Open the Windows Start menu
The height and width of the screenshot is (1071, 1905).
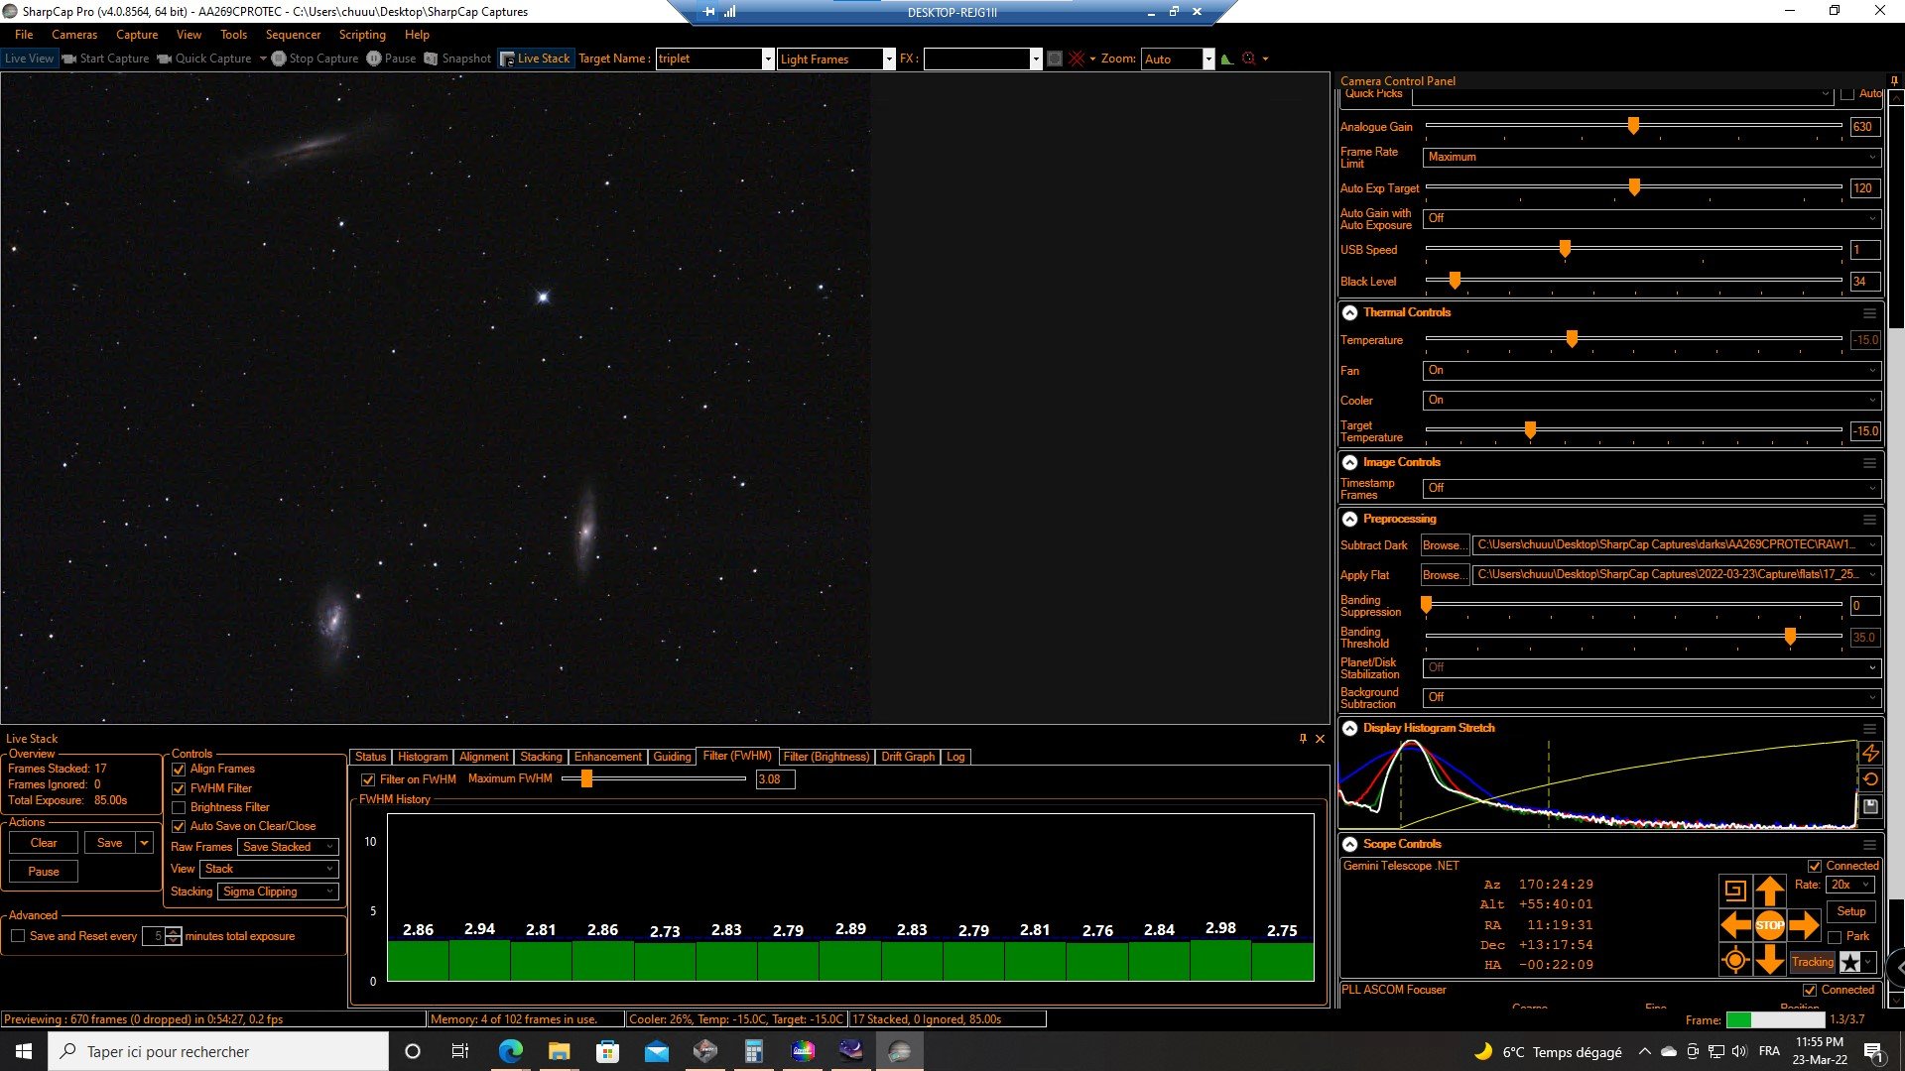pos(24,1051)
